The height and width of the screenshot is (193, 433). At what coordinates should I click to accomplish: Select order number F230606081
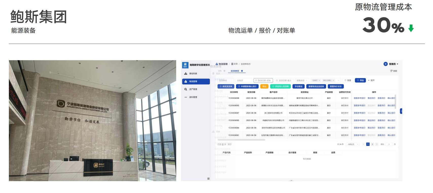click(x=234, y=135)
